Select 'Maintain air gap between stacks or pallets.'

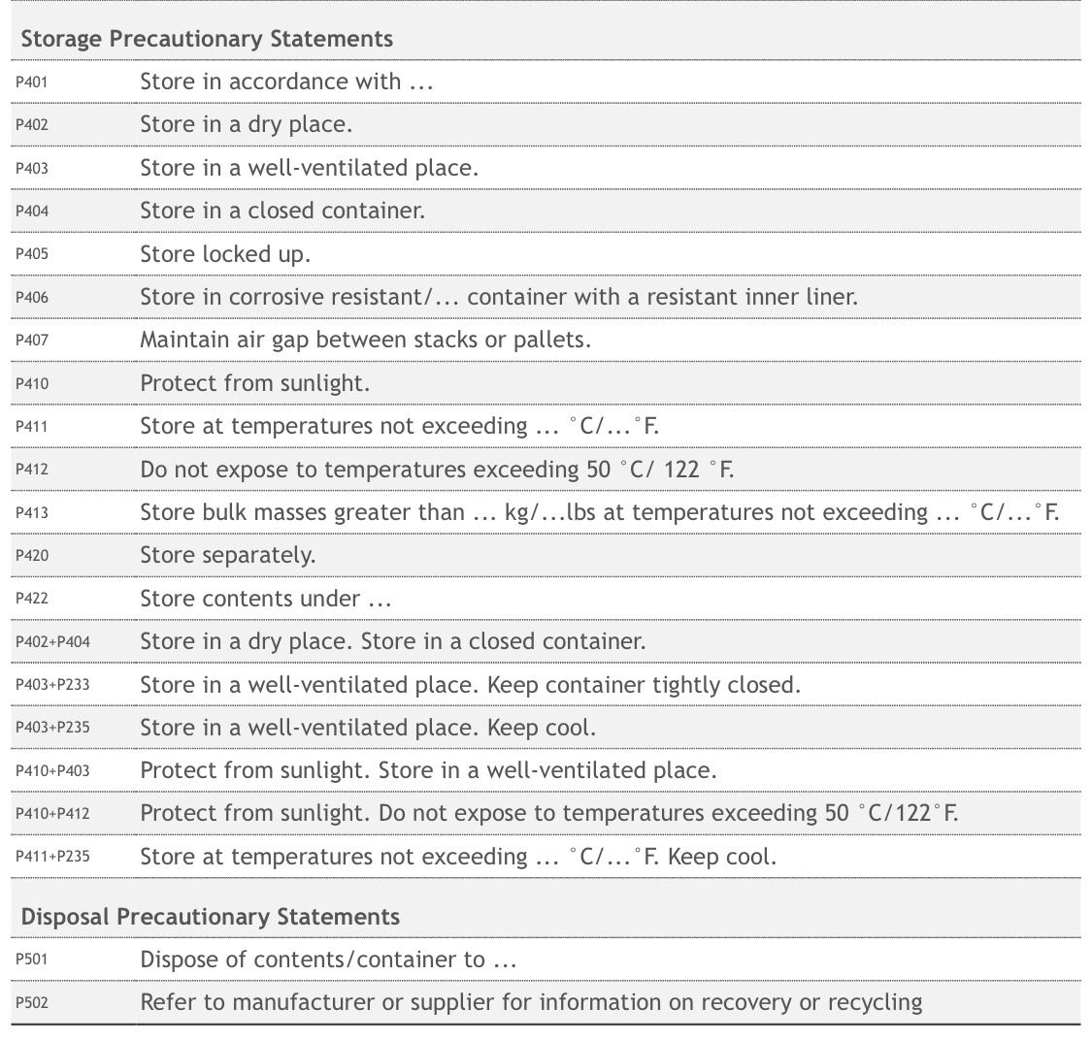(365, 340)
